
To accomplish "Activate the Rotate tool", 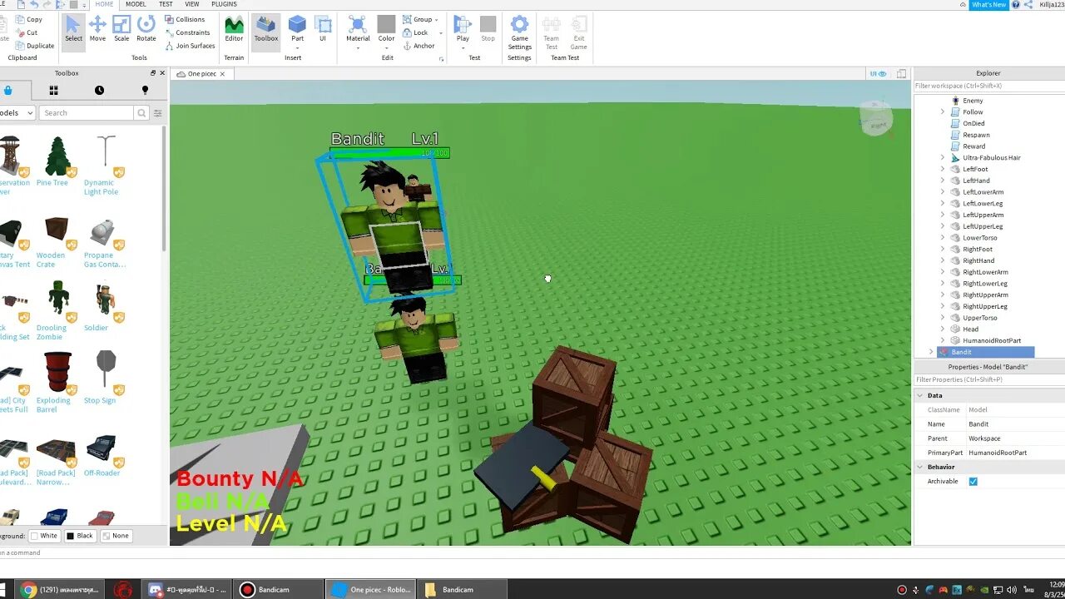I will [146, 29].
